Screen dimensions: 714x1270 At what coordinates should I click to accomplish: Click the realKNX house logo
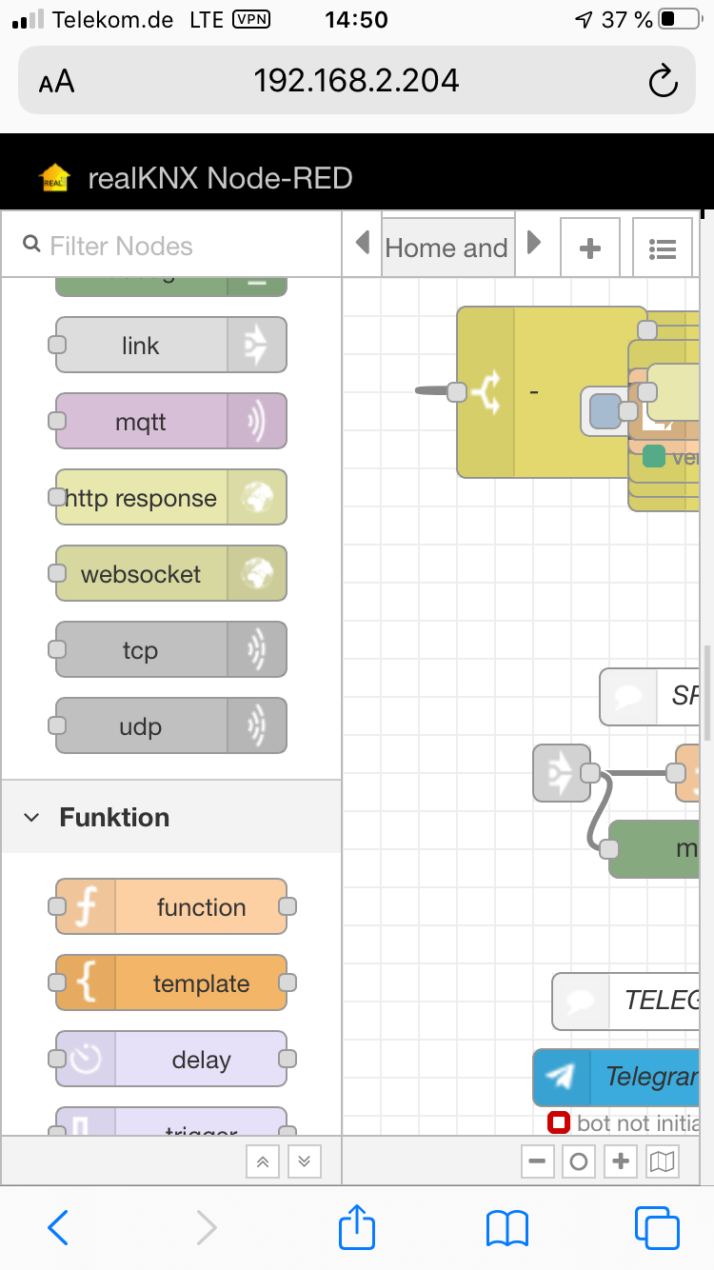coord(55,178)
